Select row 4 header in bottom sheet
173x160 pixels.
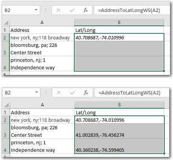(5, 146)
